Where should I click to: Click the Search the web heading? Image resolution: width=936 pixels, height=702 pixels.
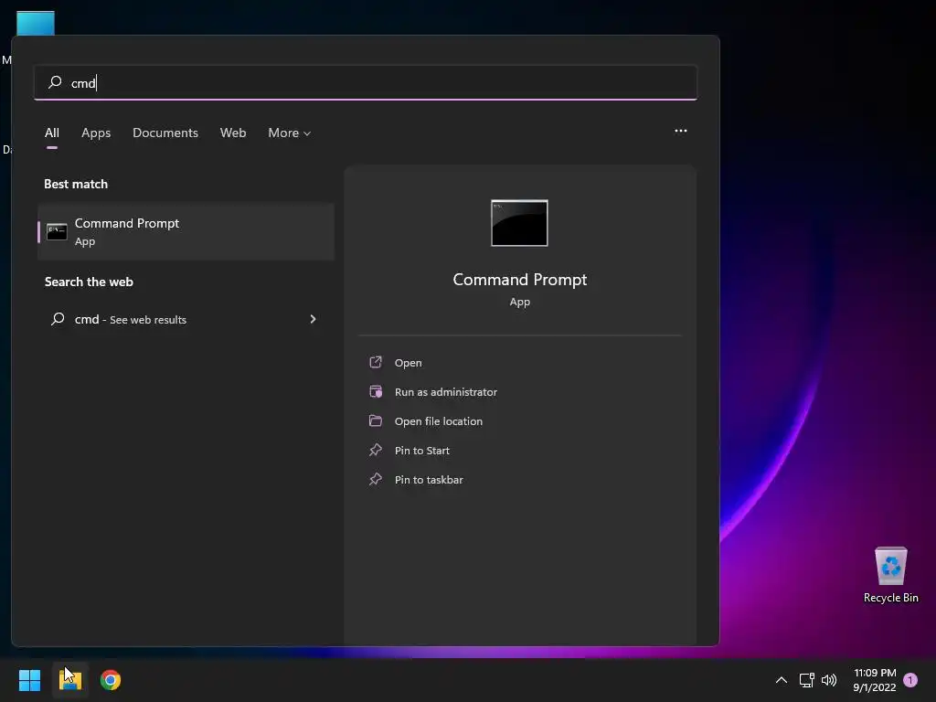(89, 282)
